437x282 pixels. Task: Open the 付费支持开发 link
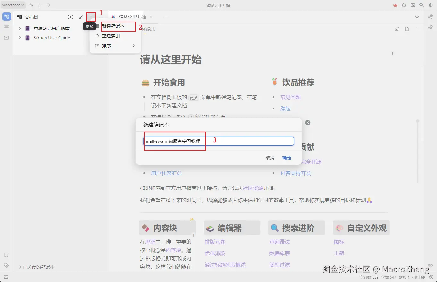click(296, 173)
